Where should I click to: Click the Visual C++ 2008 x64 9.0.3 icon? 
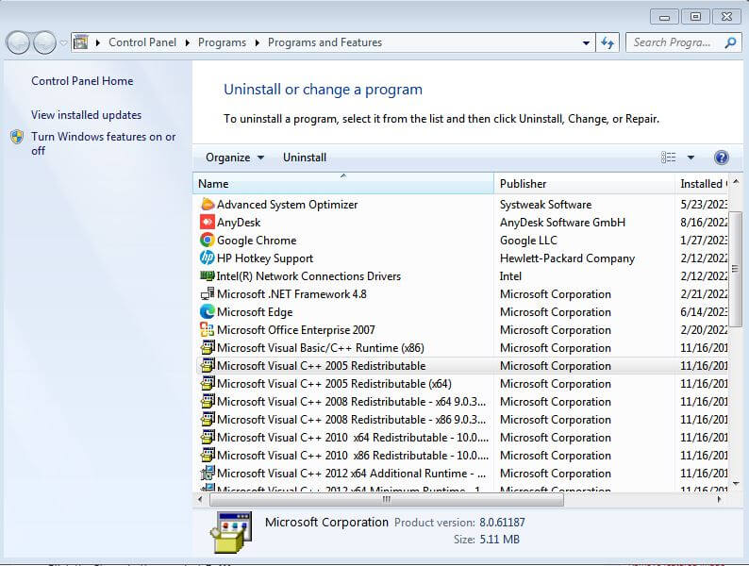(x=208, y=401)
